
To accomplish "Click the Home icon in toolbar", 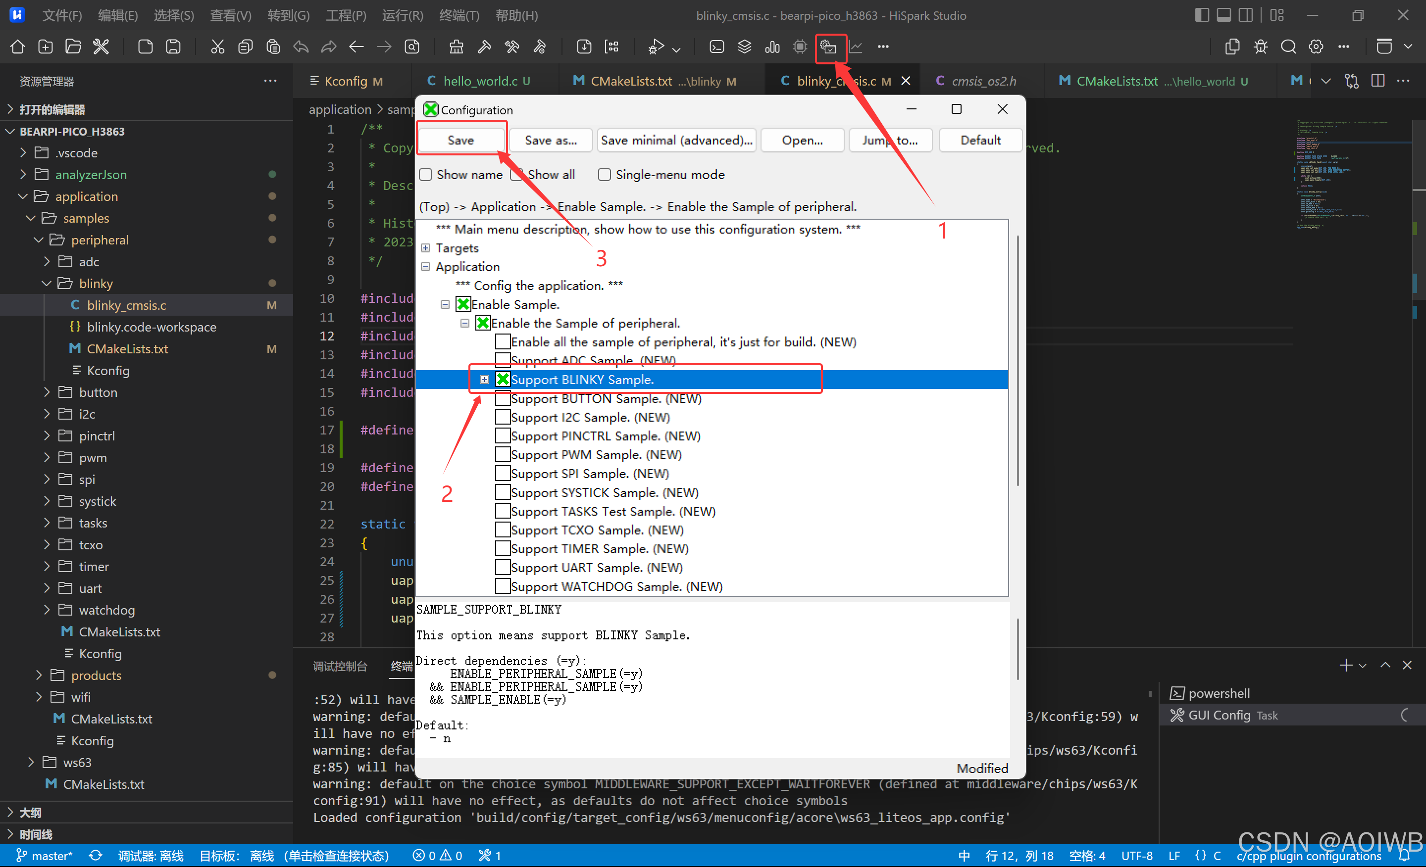I will pyautogui.click(x=18, y=47).
